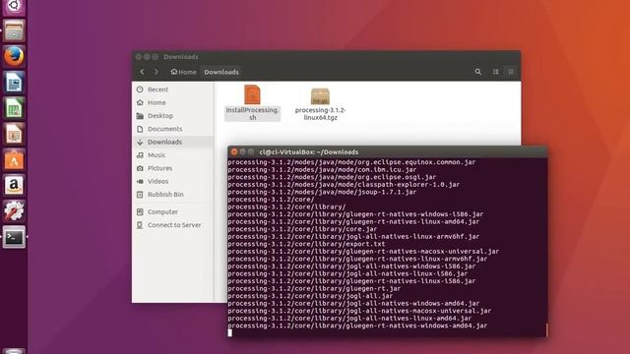This screenshot has height=354, width=630.
Task: Click the terminal line ending jsoup-1.7.1.jar
Action: coord(322,192)
